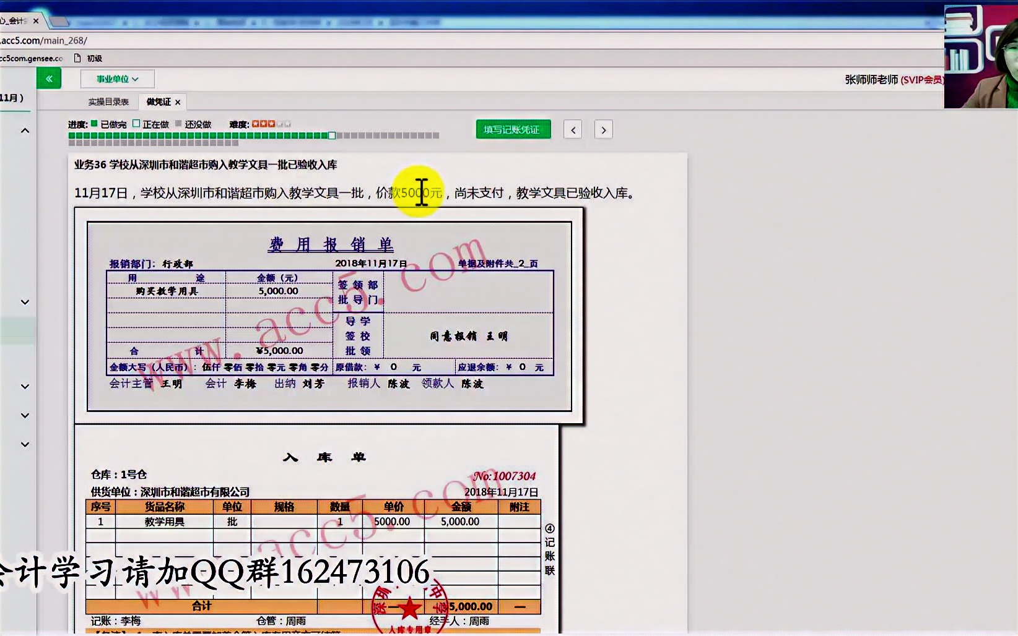Click the current white progress square
1018x636 pixels.
[332, 135]
